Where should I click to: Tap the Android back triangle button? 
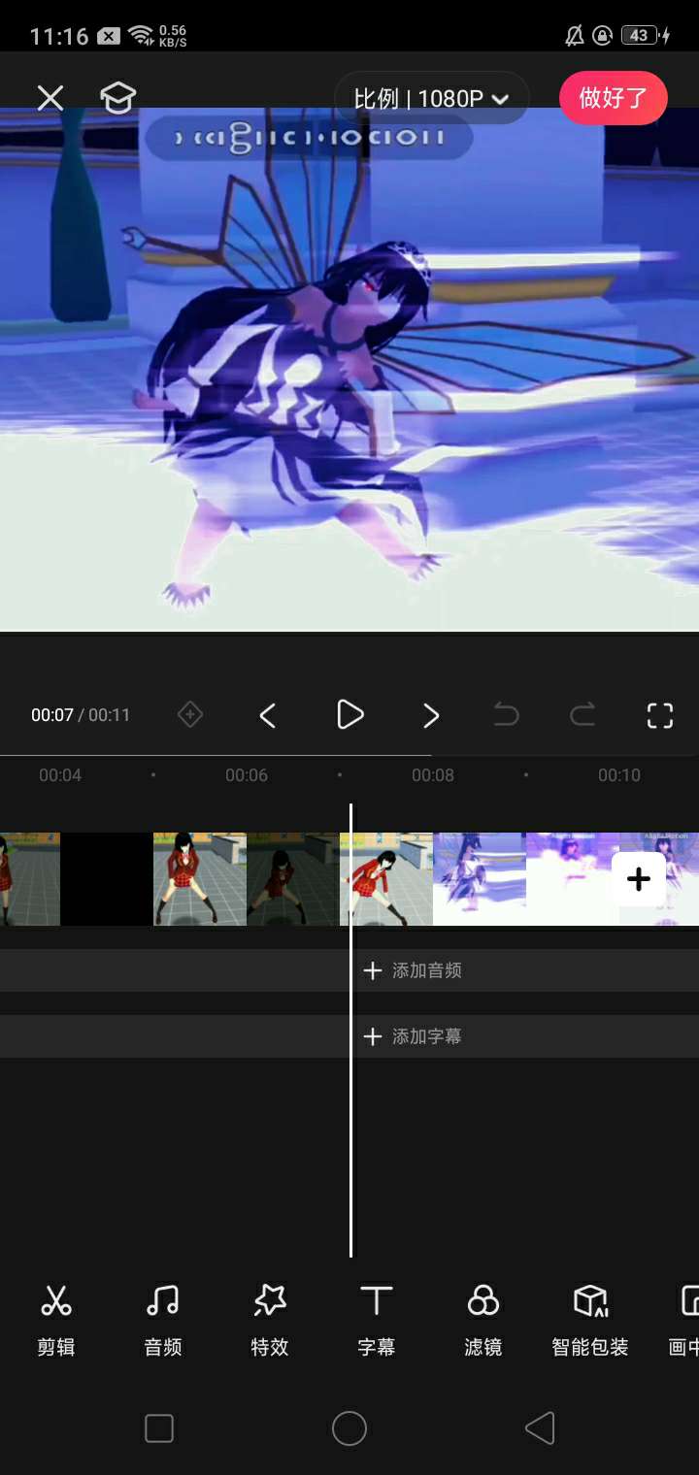click(x=540, y=1428)
